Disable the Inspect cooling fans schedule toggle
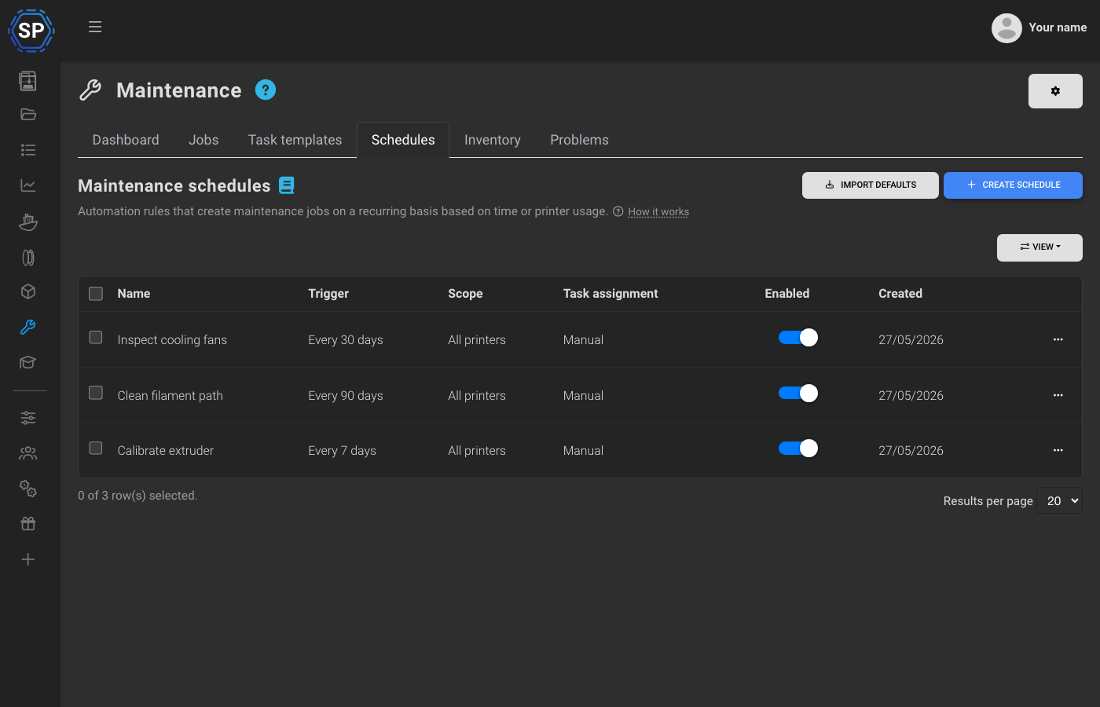The image size is (1100, 707). click(x=798, y=338)
